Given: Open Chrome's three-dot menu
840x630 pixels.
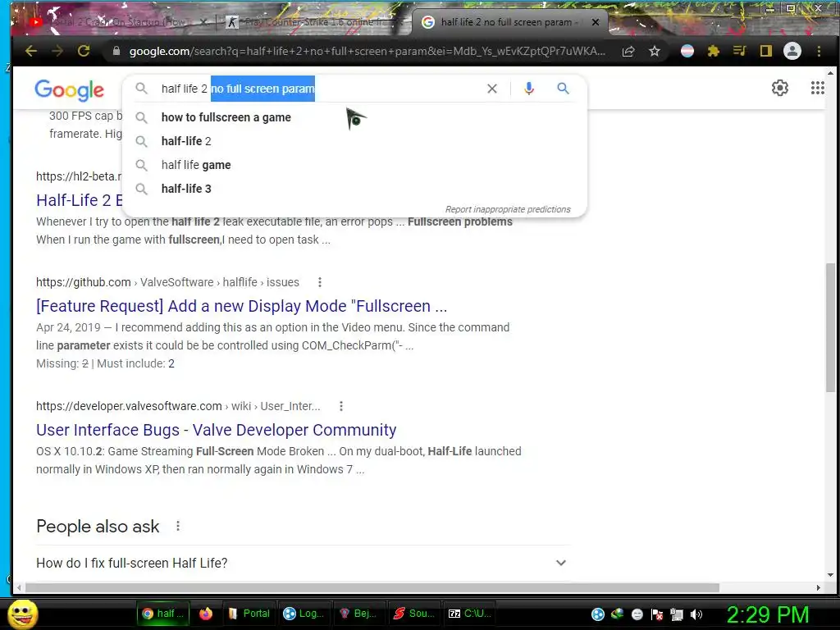Looking at the screenshot, I should click(x=819, y=51).
